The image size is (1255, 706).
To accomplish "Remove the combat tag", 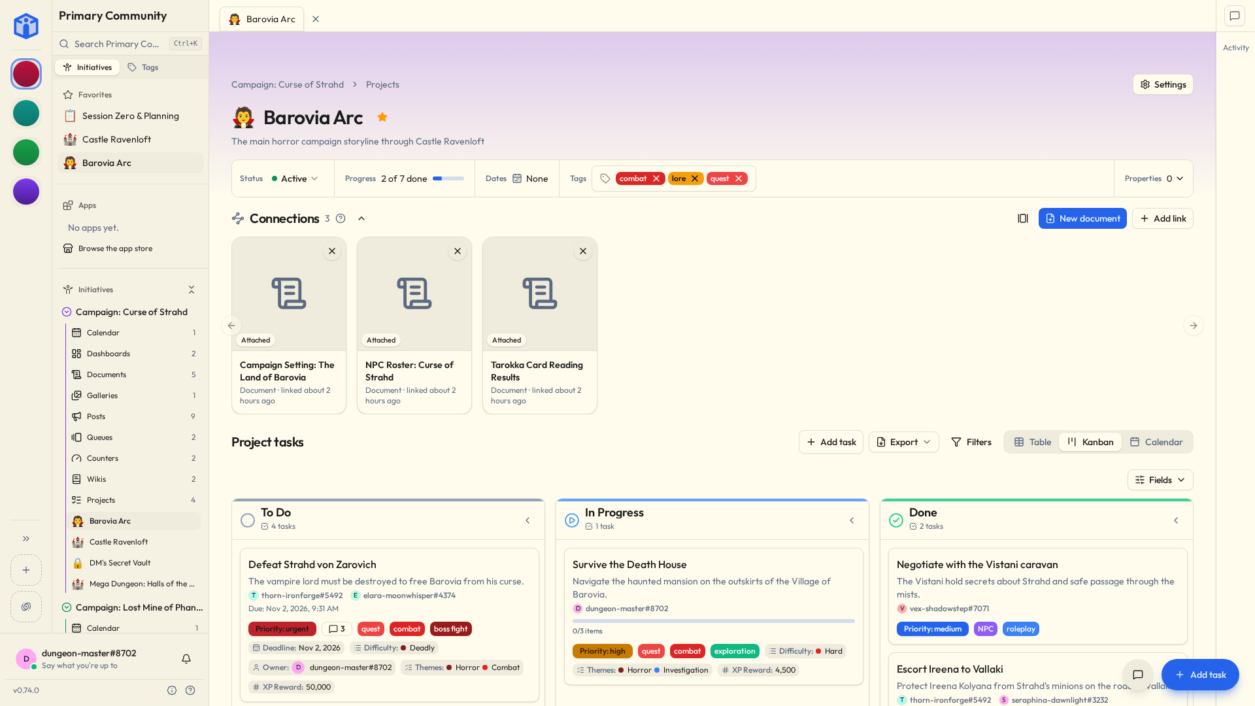I will coord(656,178).
